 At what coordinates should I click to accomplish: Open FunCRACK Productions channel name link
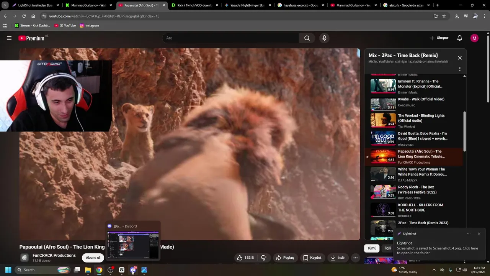click(54, 255)
